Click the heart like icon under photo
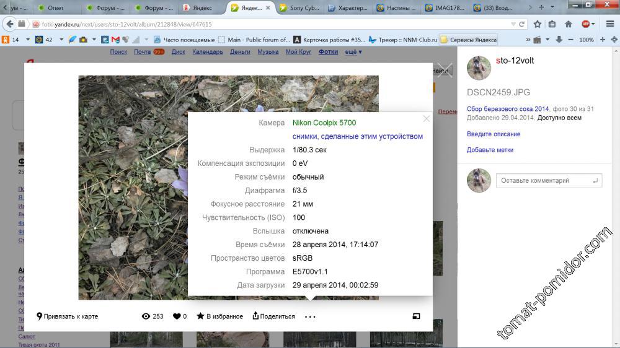 coord(176,316)
